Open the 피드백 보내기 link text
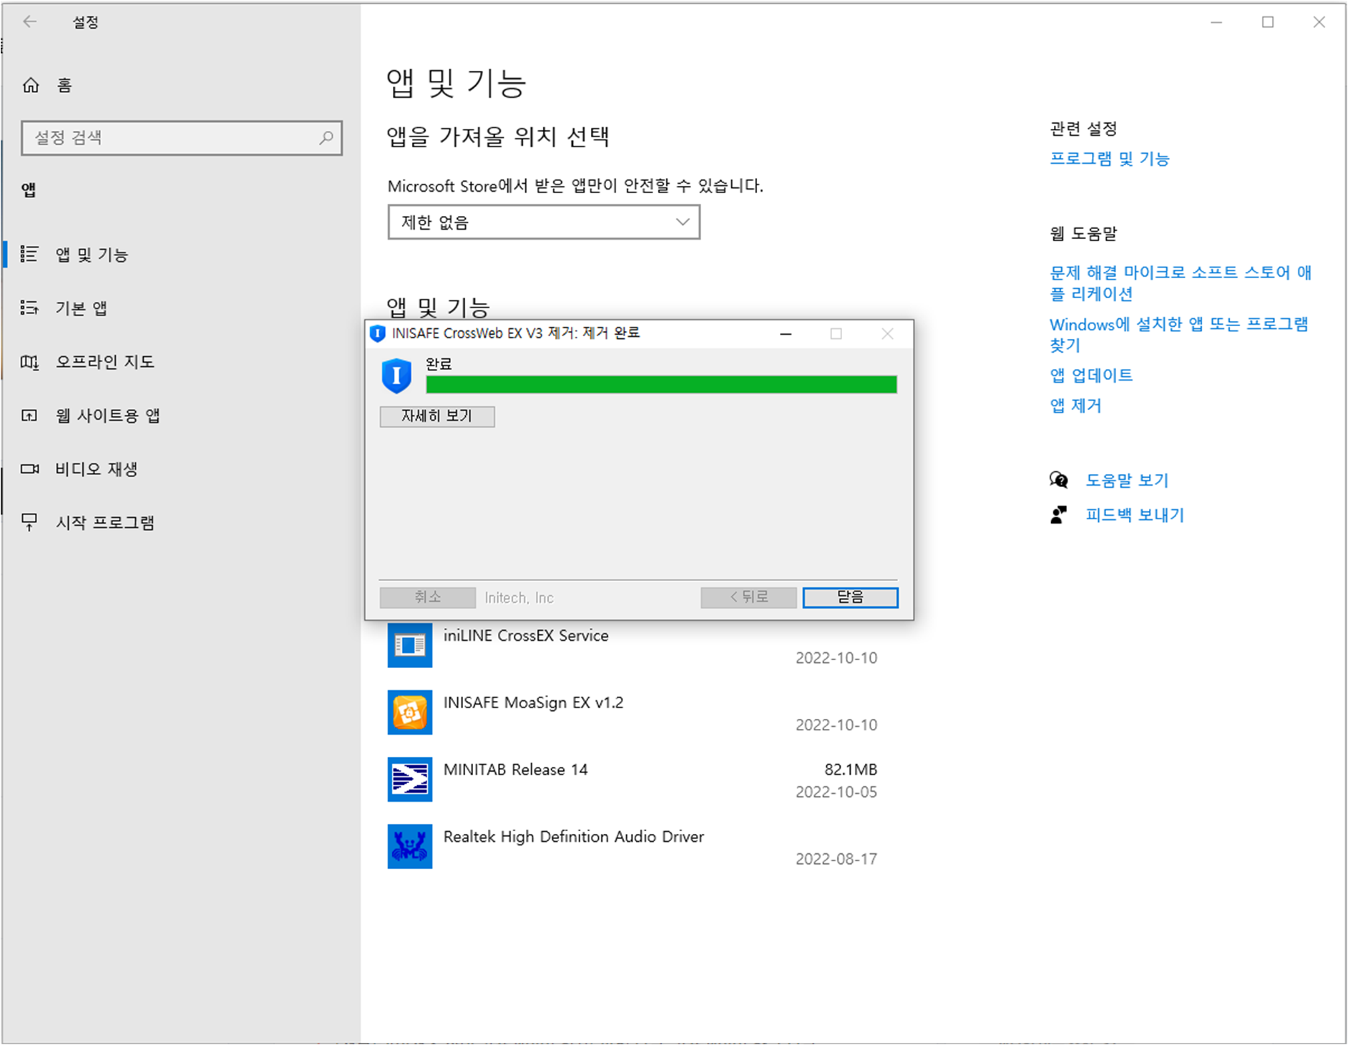The image size is (1348, 1045). 1135,515
